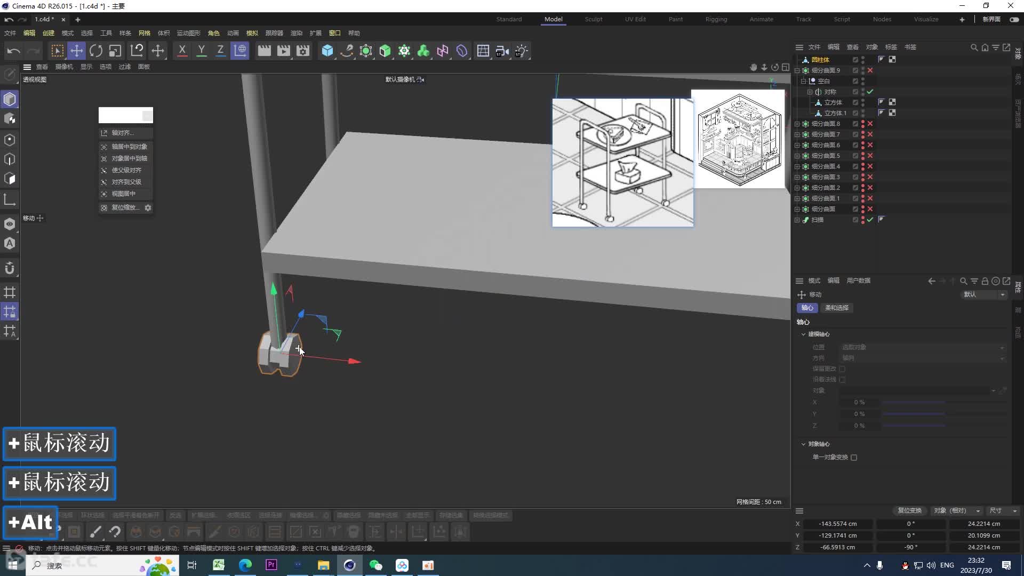Click the workplane grid icon in left sidebar

pyautogui.click(x=10, y=292)
